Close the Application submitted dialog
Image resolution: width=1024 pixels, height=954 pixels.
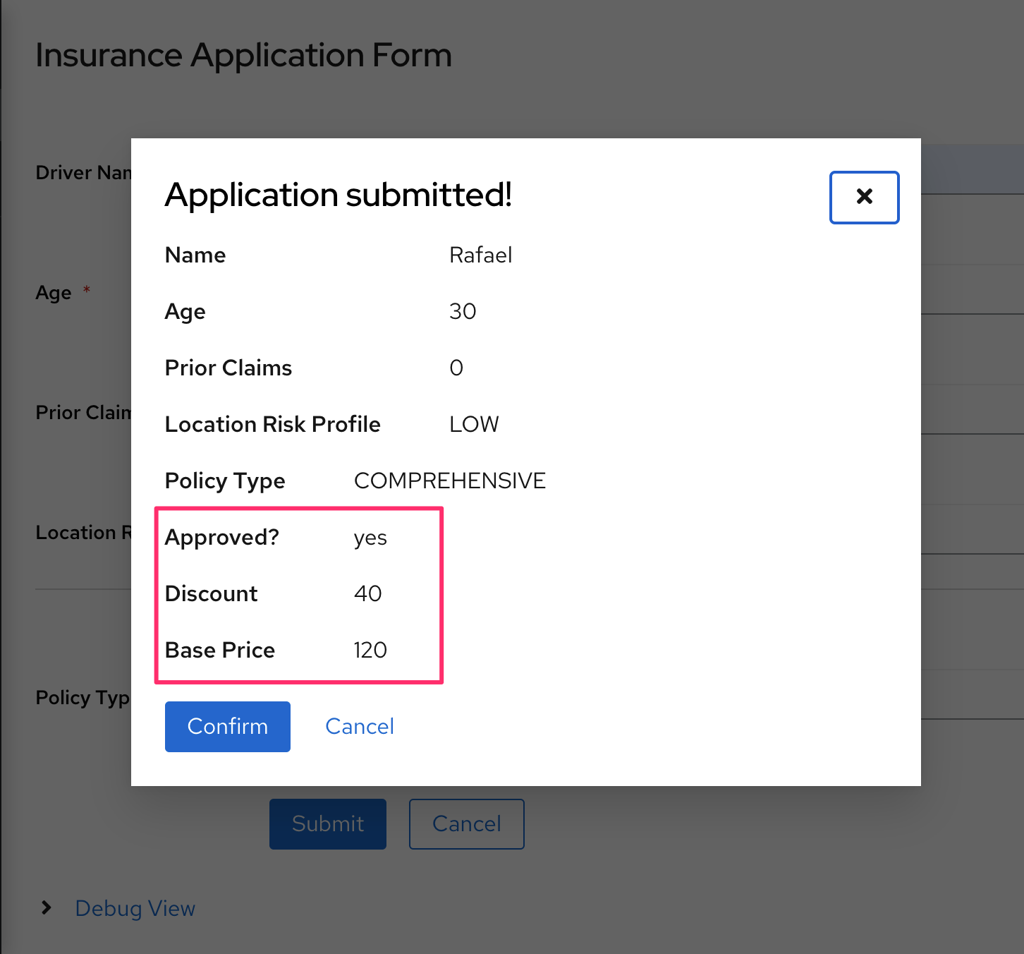[x=864, y=197]
